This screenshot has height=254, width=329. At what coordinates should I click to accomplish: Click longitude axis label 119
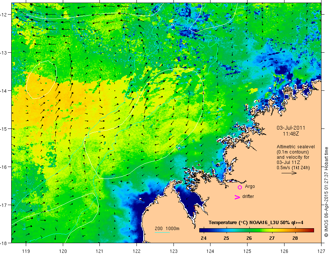tap(26, 251)
